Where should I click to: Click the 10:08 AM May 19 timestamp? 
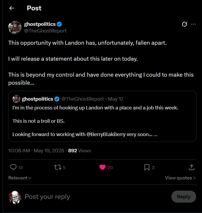click(36, 151)
